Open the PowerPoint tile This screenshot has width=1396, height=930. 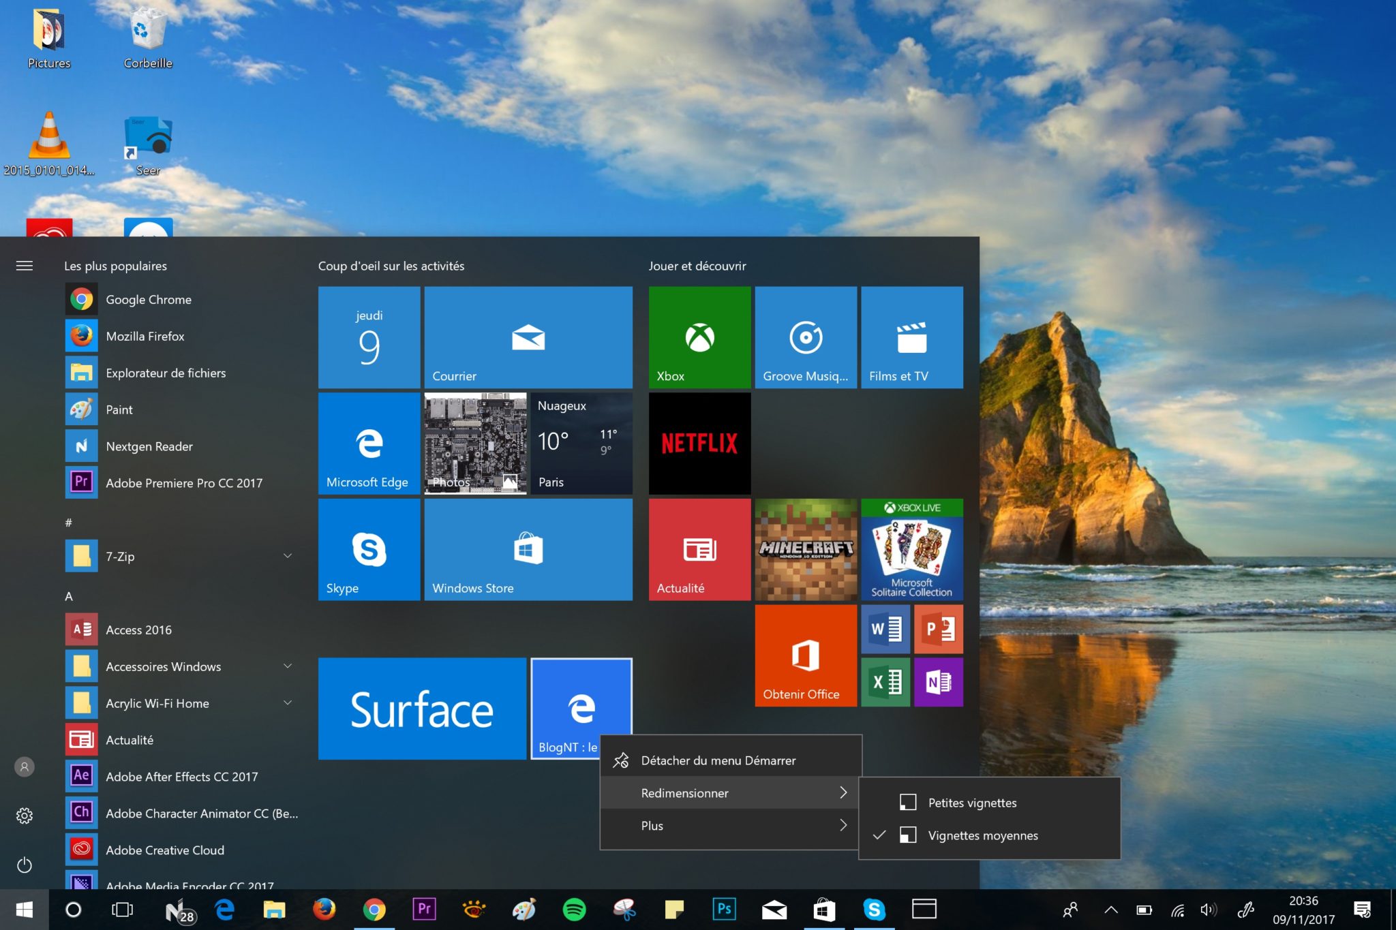[939, 629]
